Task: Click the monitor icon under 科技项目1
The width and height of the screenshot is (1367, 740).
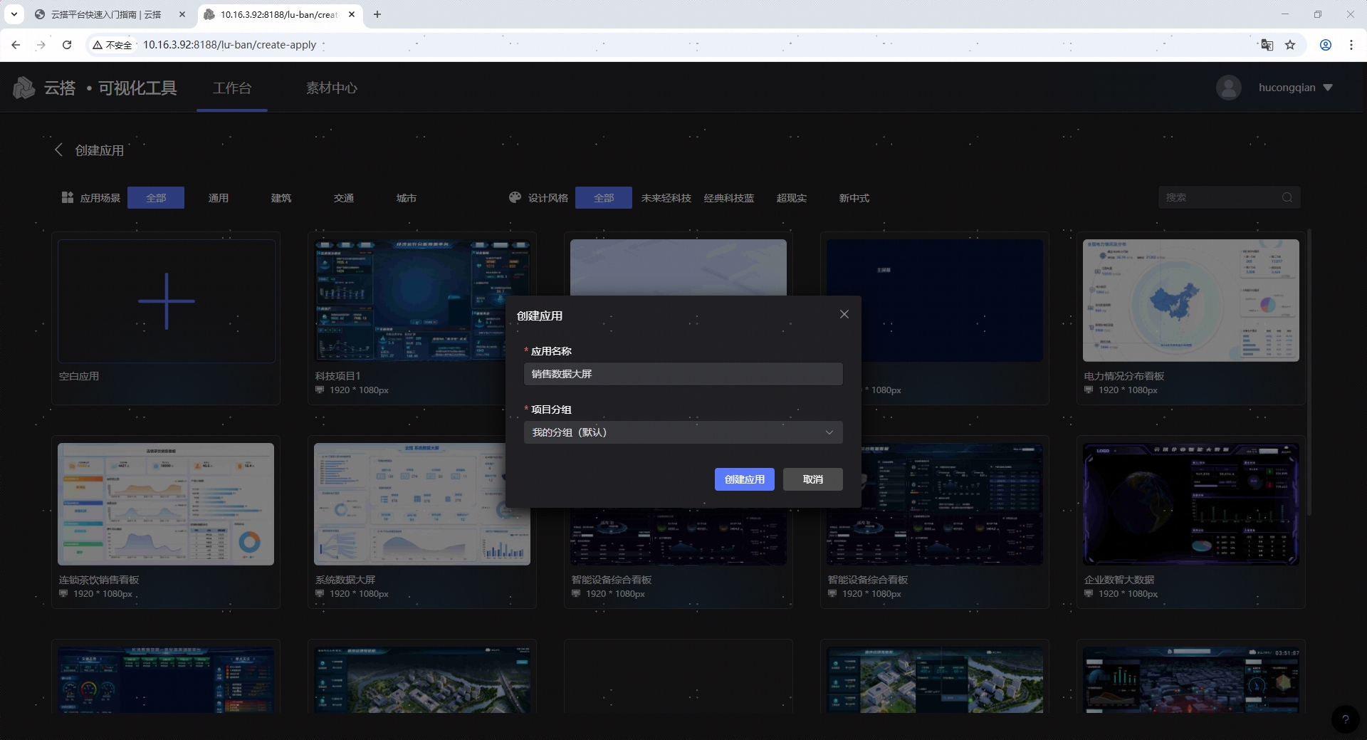Action: [x=320, y=390]
